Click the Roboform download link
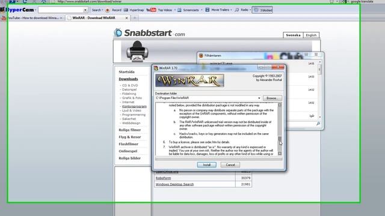Image resolution: width=385 pixels, height=216 pixels. 163,178
